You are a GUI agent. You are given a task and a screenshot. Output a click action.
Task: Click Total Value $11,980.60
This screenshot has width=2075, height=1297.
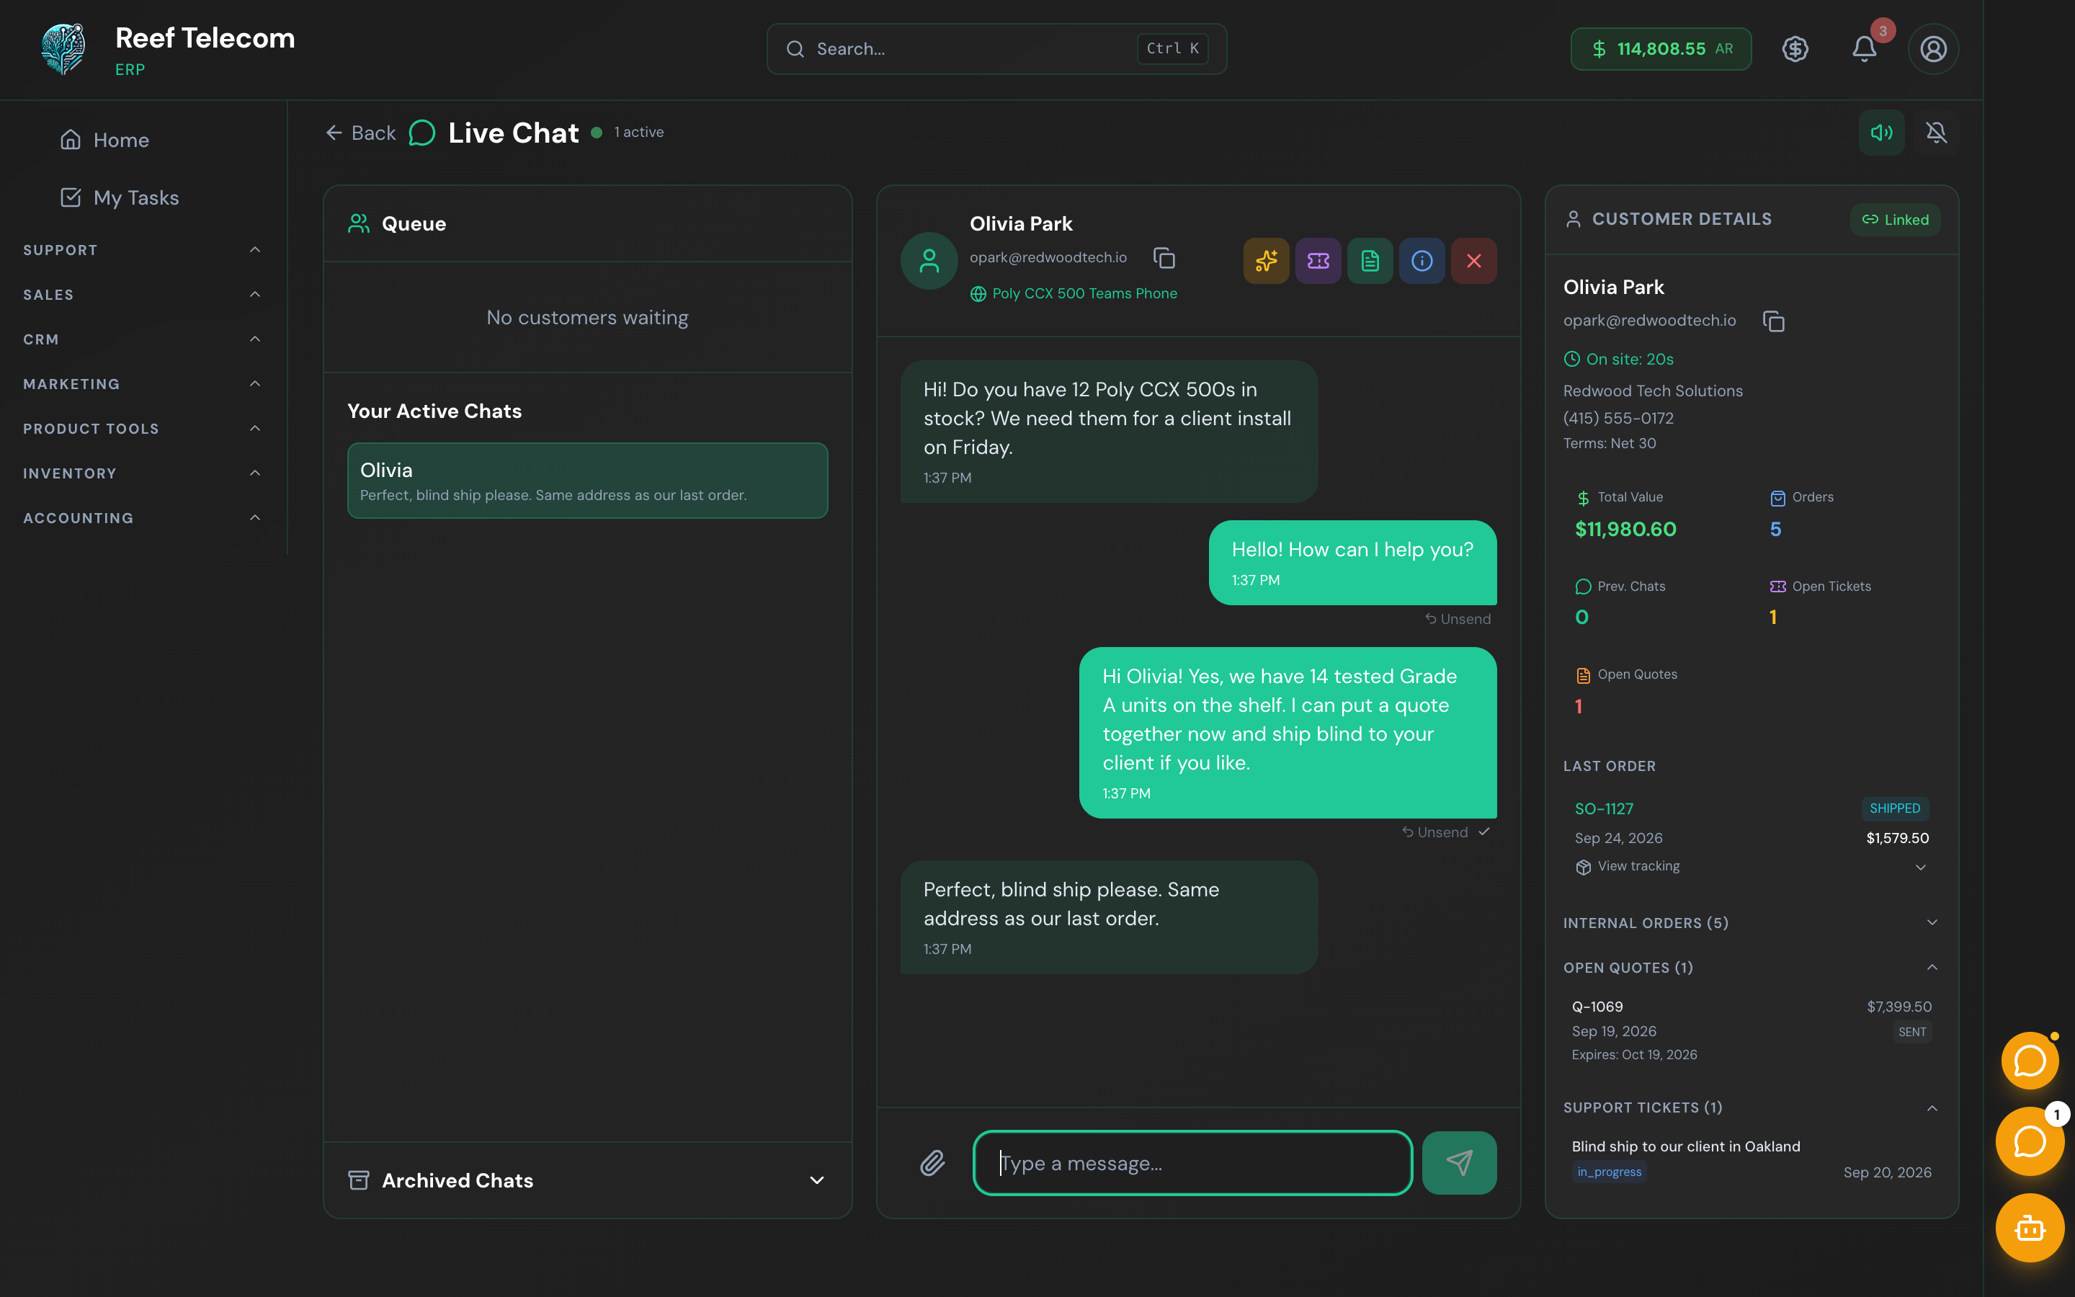[1625, 530]
